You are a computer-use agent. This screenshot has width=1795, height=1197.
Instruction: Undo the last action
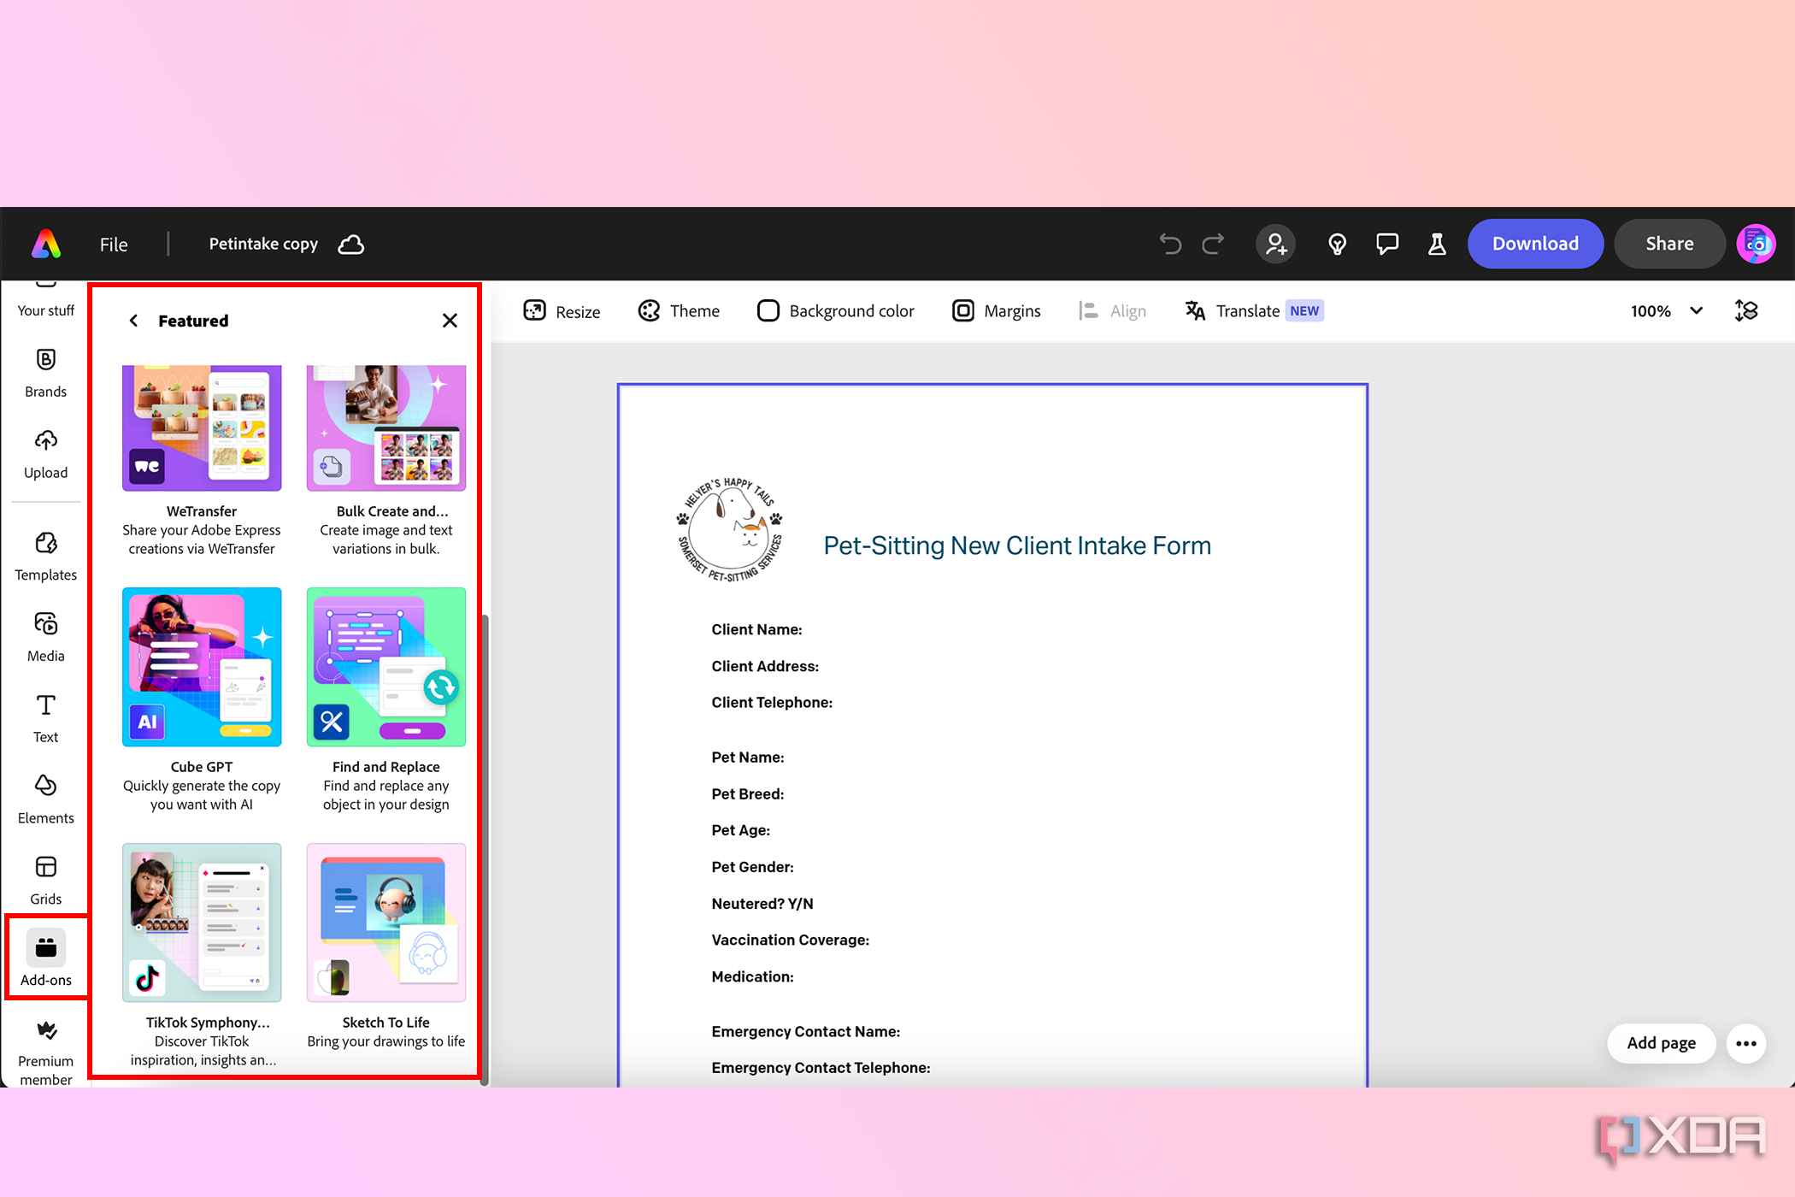(x=1170, y=245)
